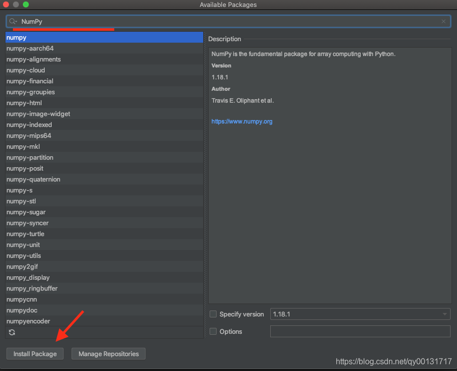The width and height of the screenshot is (457, 371).
Task: Clear the NumPy search text
Action: [x=443, y=21]
